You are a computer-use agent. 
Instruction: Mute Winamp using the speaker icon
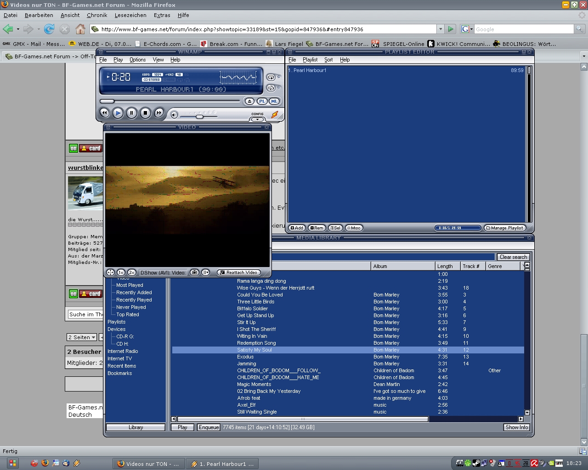174,115
